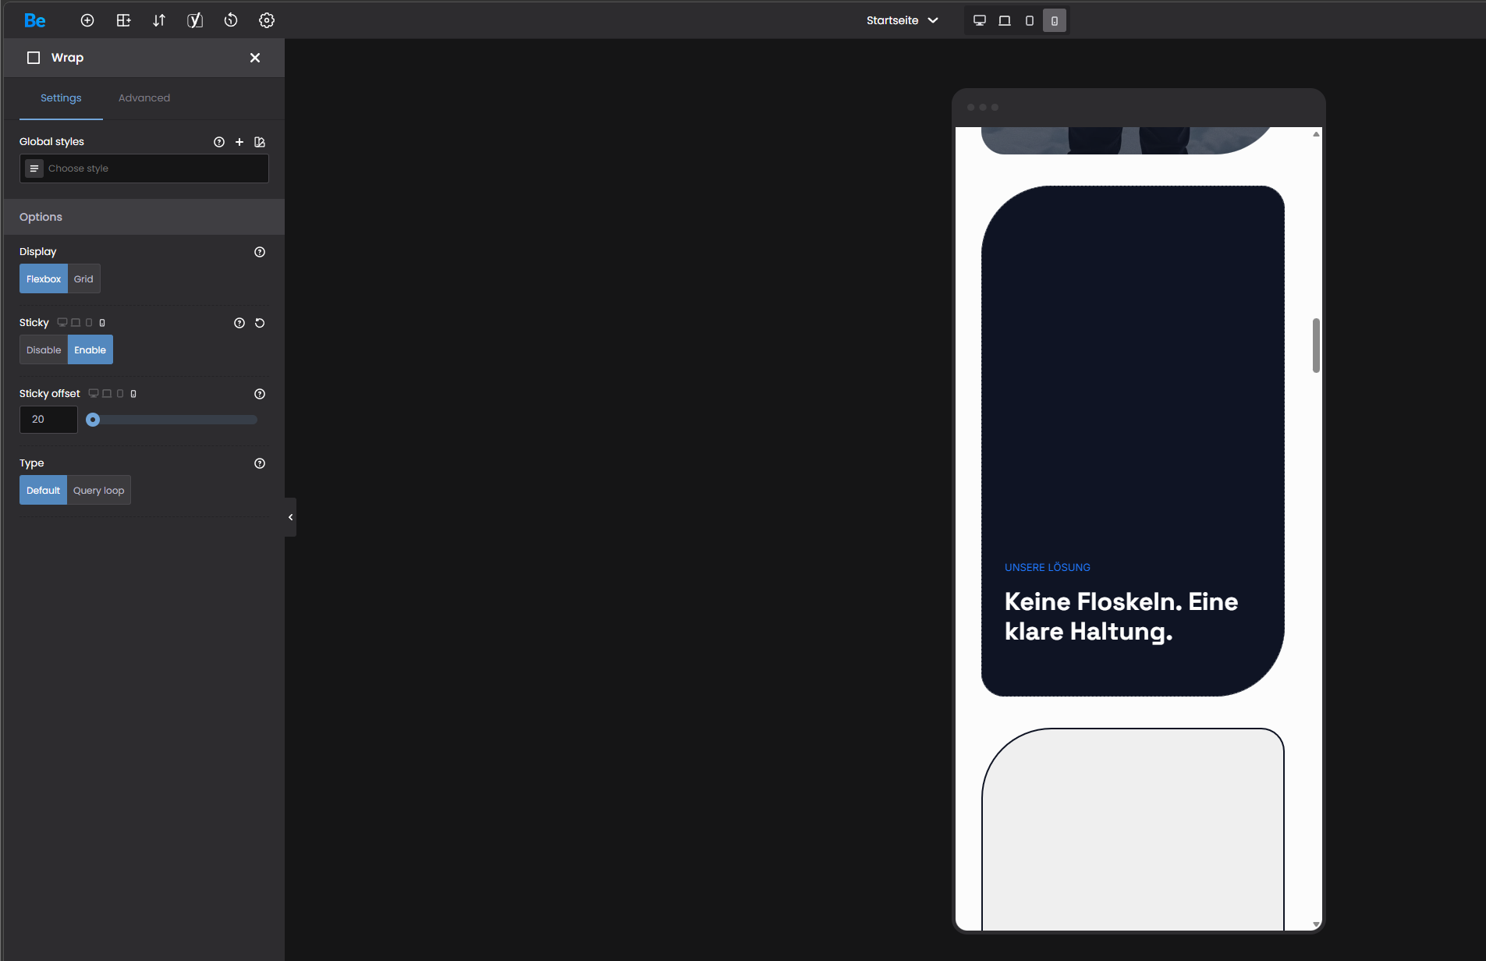Switch to the desktop viewport icon

click(980, 21)
